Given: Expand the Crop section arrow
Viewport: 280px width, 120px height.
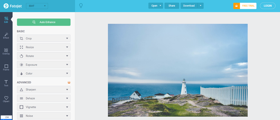Looking at the screenshot, I should [x=67, y=38].
